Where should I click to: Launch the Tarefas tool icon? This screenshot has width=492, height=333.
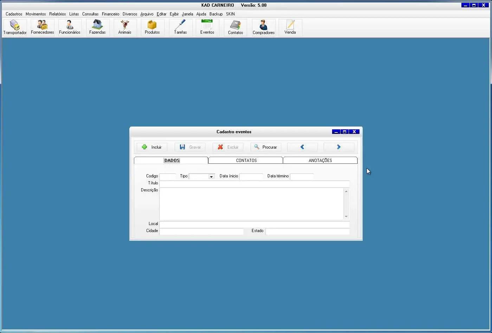click(x=180, y=27)
